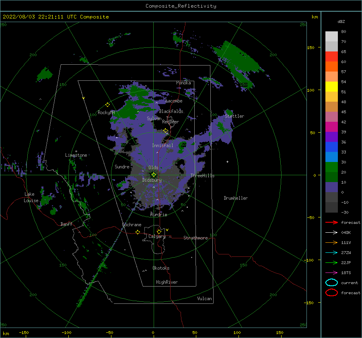Click the yellow diamond marker below RedDeer
362x338 pixels.
165,131
